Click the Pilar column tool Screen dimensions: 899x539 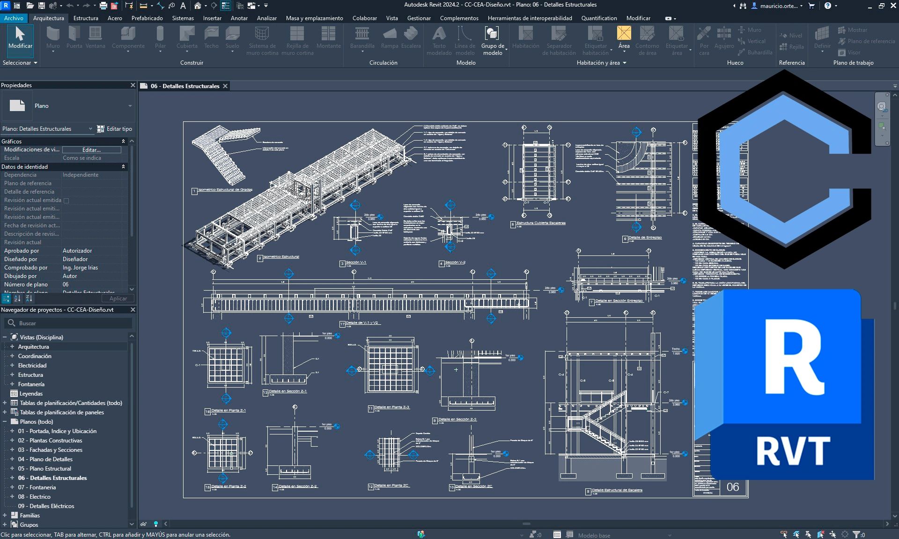click(x=160, y=37)
